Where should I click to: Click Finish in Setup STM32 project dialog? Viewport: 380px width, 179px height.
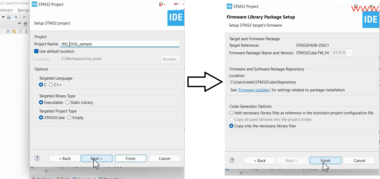pyautogui.click(x=130, y=158)
